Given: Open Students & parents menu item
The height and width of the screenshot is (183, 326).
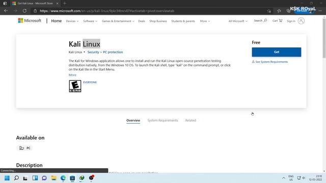Looking at the screenshot, I should 183,21.
